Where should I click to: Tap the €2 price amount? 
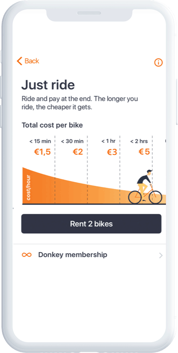click(78, 152)
